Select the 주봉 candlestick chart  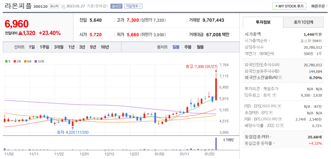click(x=188, y=47)
